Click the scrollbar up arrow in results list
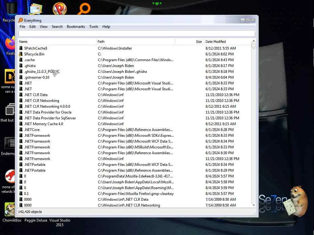The image size is (314, 235). click(x=254, y=41)
